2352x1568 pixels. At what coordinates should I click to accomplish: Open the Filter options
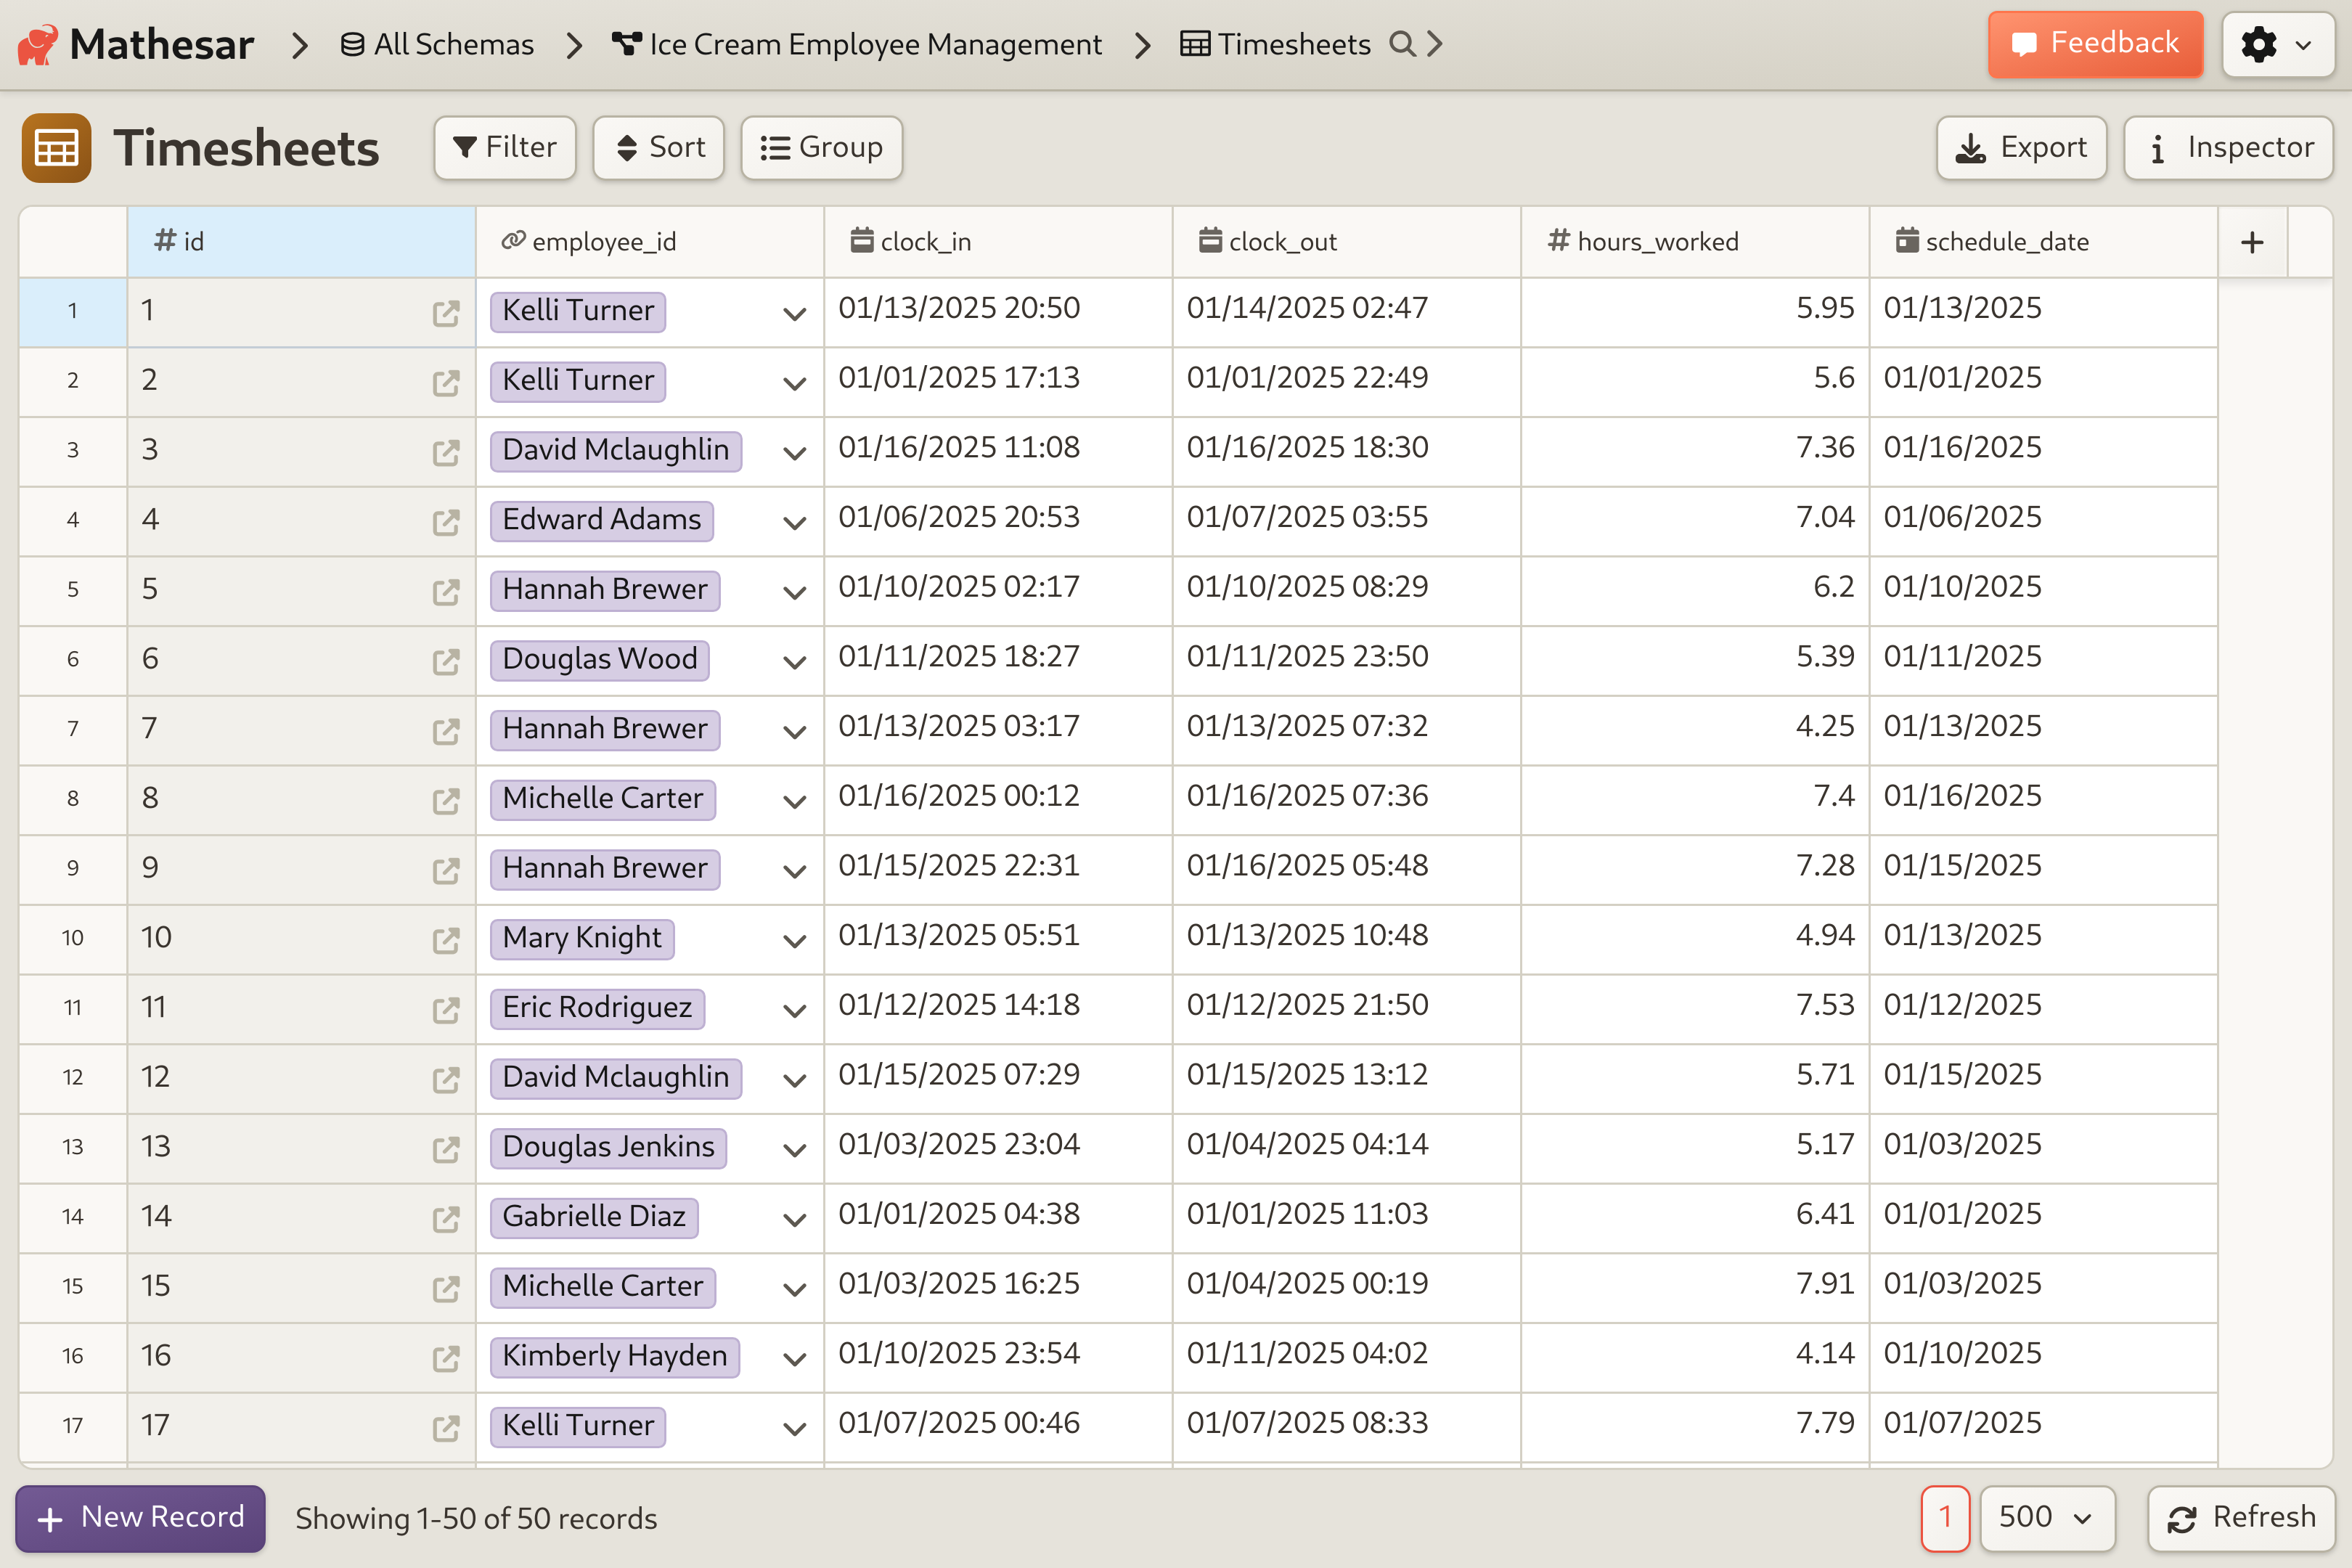click(505, 148)
